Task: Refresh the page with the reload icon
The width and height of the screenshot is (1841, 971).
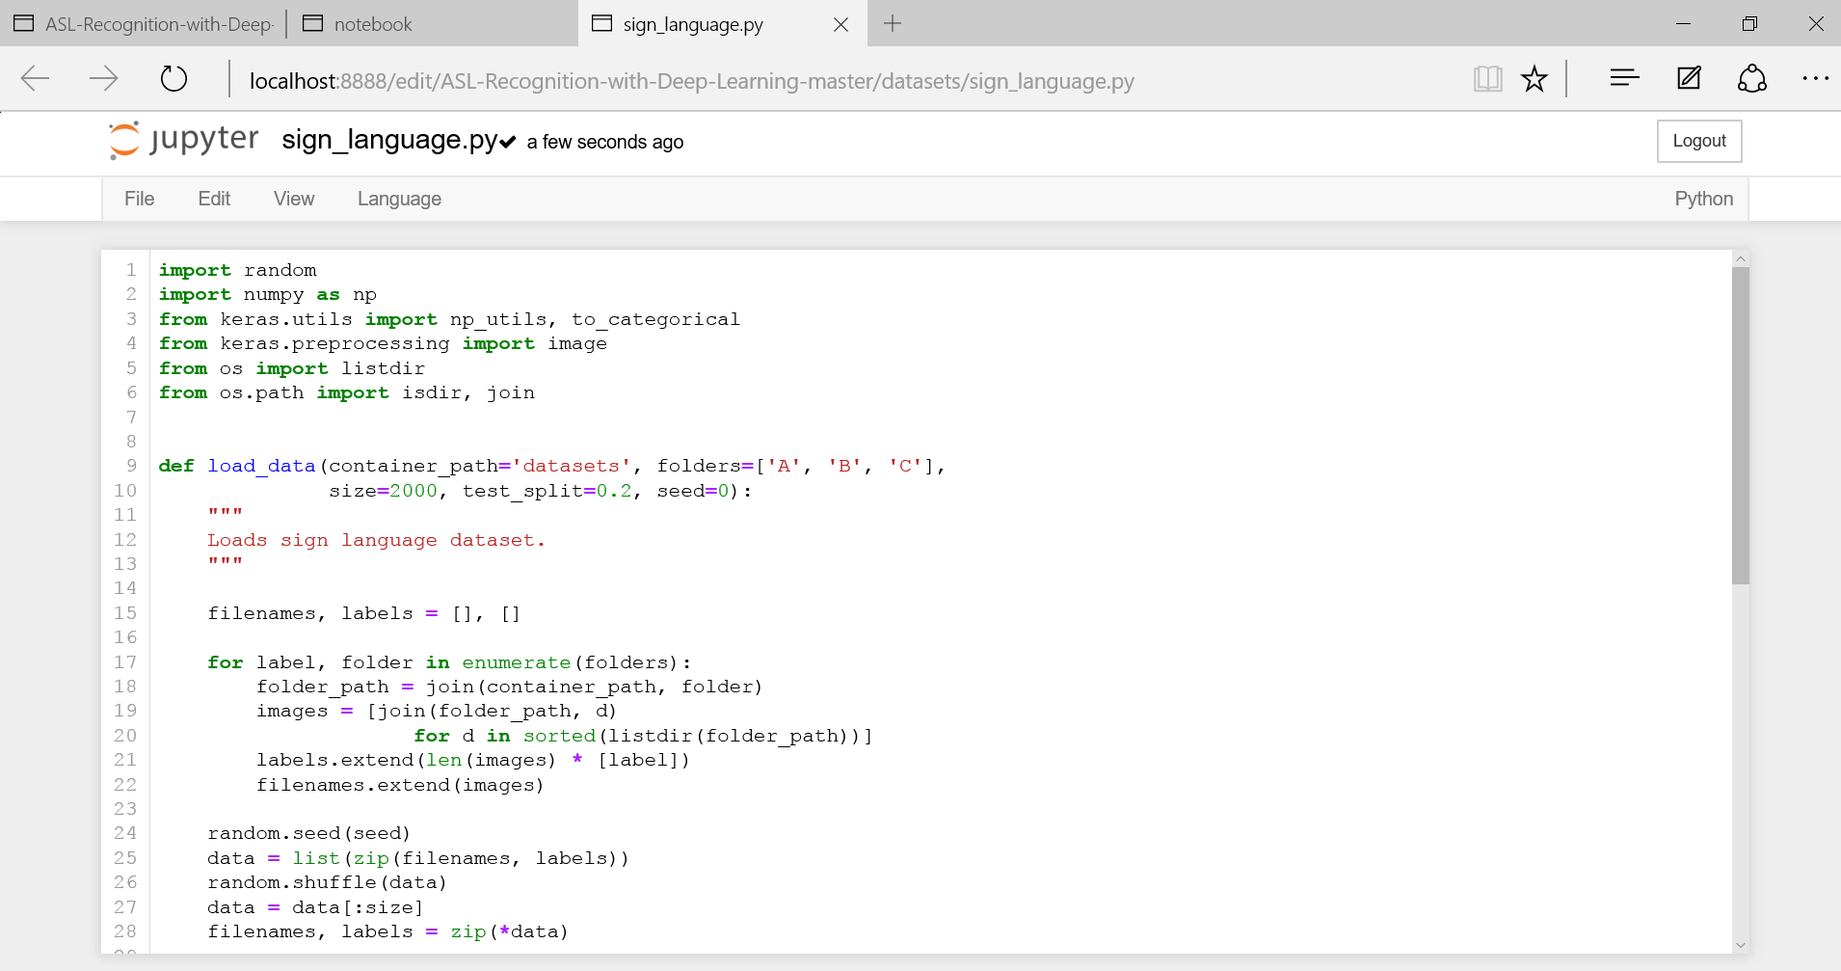Action: pyautogui.click(x=173, y=79)
